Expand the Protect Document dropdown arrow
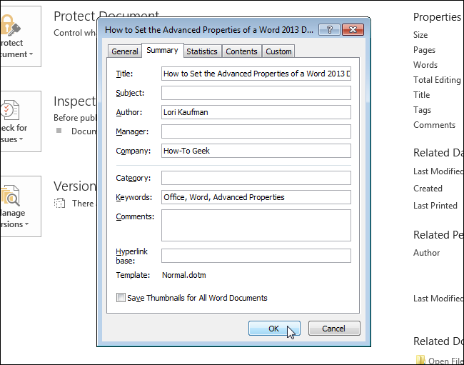This screenshot has height=365, width=464. click(x=31, y=54)
